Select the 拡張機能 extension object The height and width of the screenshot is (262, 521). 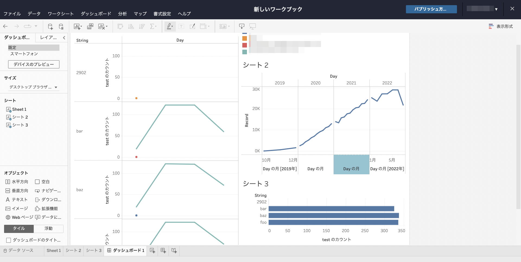click(46, 209)
